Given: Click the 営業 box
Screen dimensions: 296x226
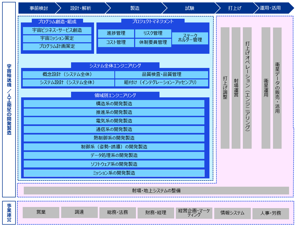Looking at the screenshot, I should coord(41,212).
